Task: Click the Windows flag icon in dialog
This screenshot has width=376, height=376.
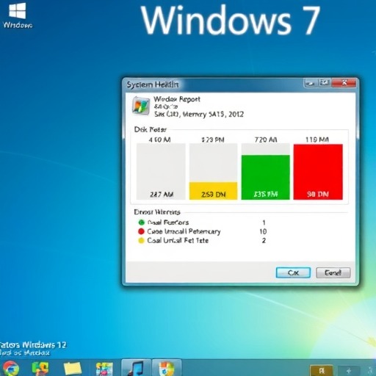Action: (141, 106)
